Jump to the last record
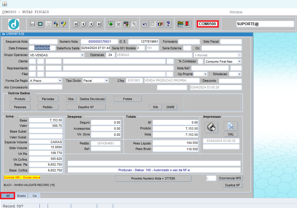Viewport: 297px width, 208px height. 99,24
